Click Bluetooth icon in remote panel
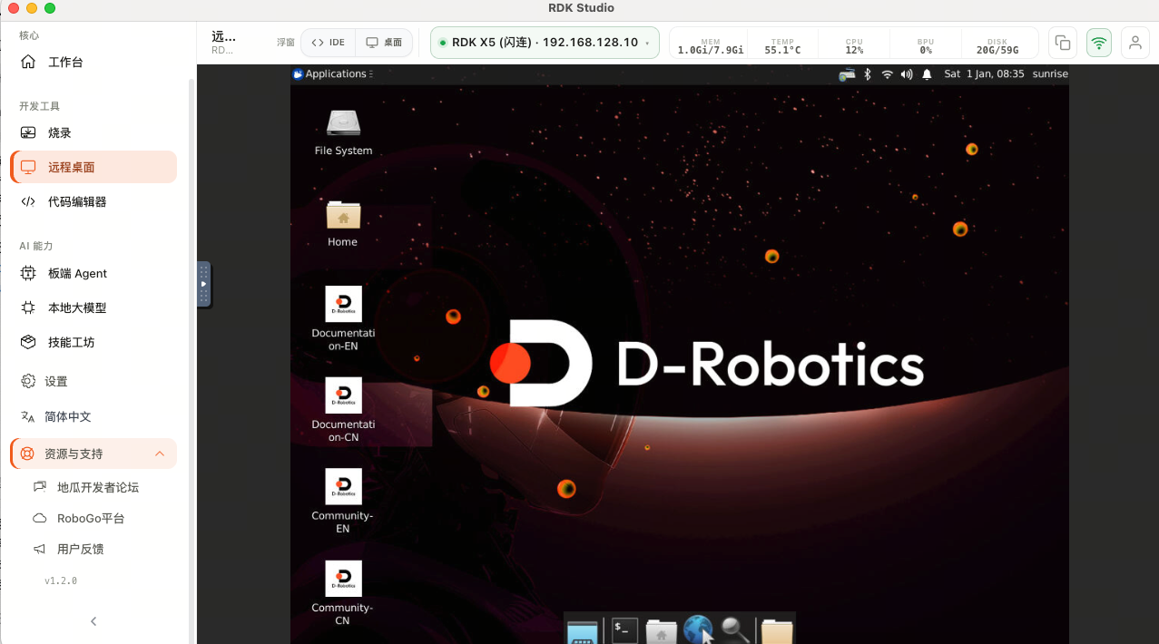 point(867,74)
